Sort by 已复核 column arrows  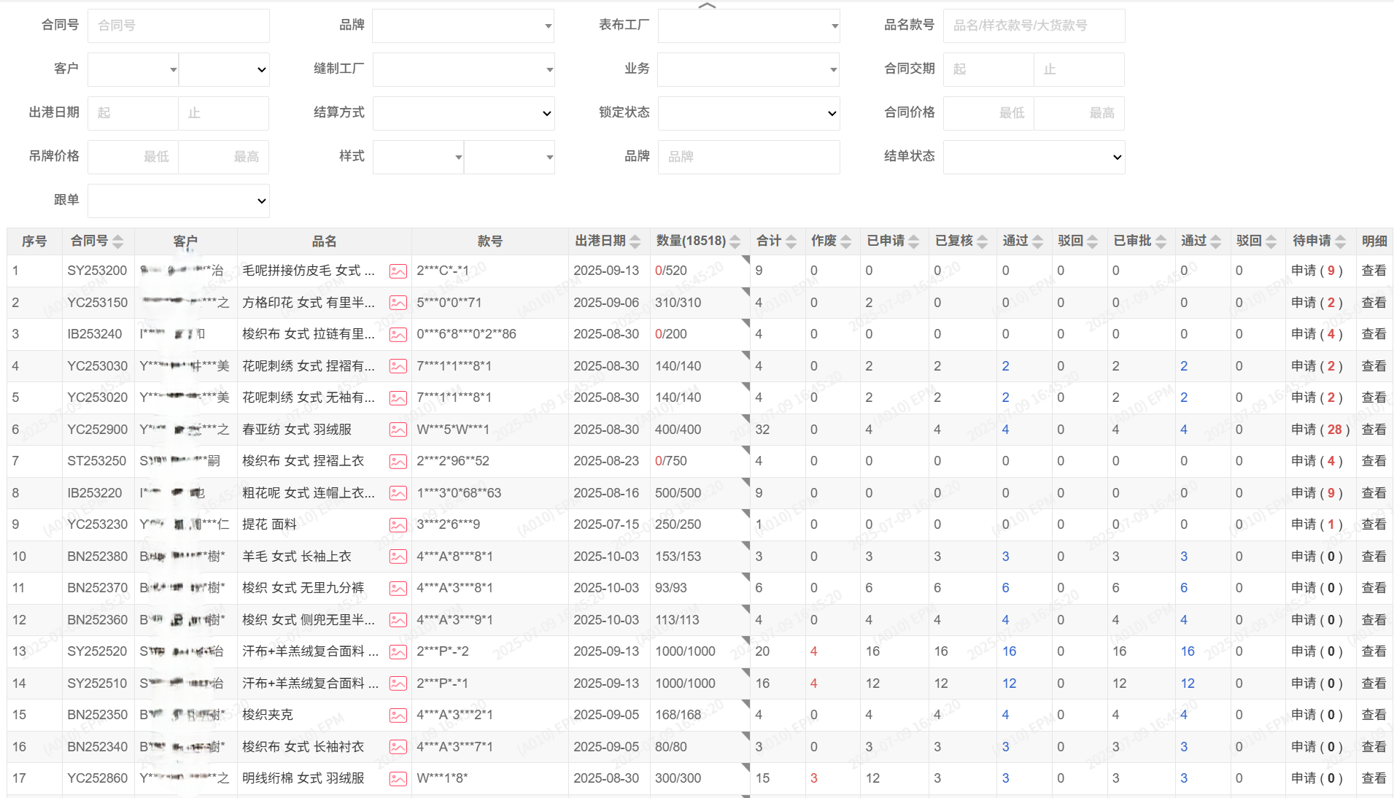pos(983,241)
